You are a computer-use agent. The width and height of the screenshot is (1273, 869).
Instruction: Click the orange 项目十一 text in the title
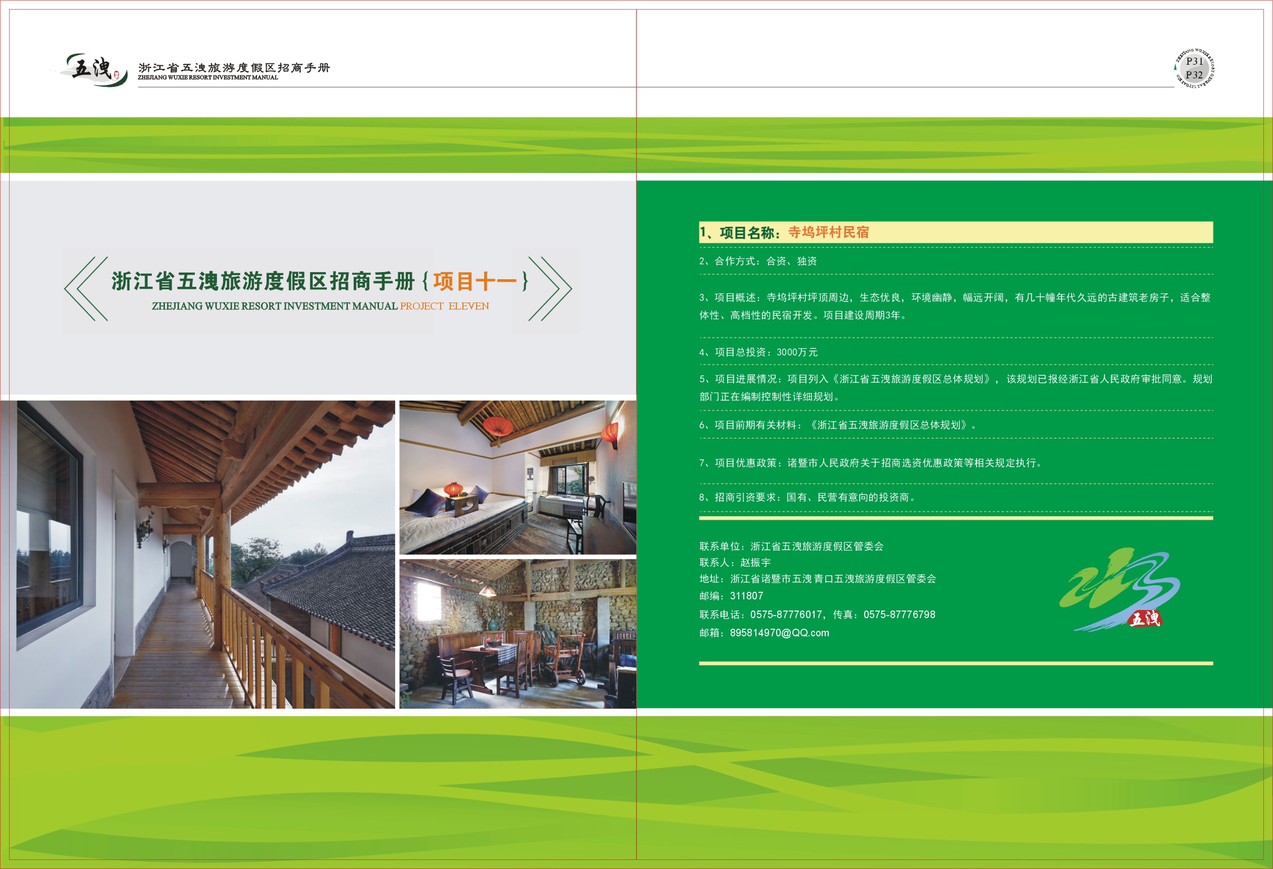[x=475, y=281]
